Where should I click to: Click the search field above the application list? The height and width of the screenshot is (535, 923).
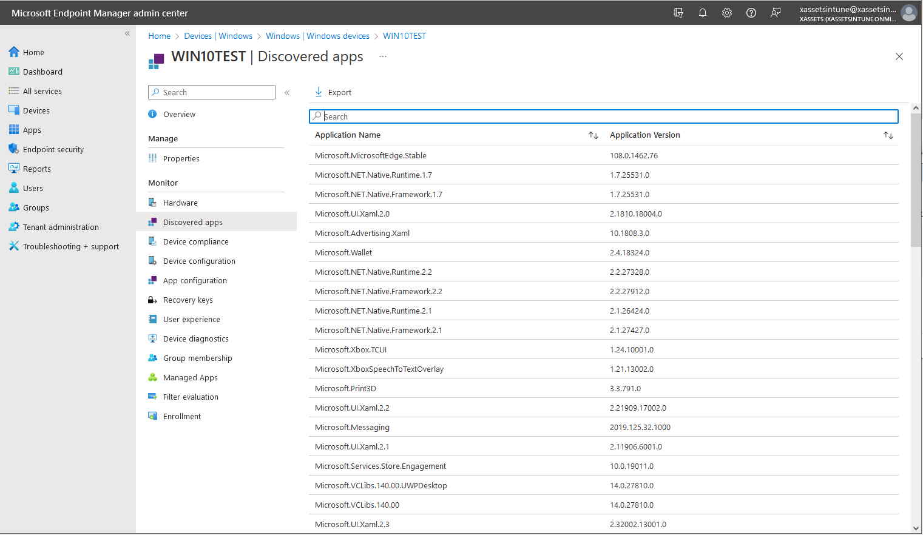pyautogui.click(x=603, y=116)
